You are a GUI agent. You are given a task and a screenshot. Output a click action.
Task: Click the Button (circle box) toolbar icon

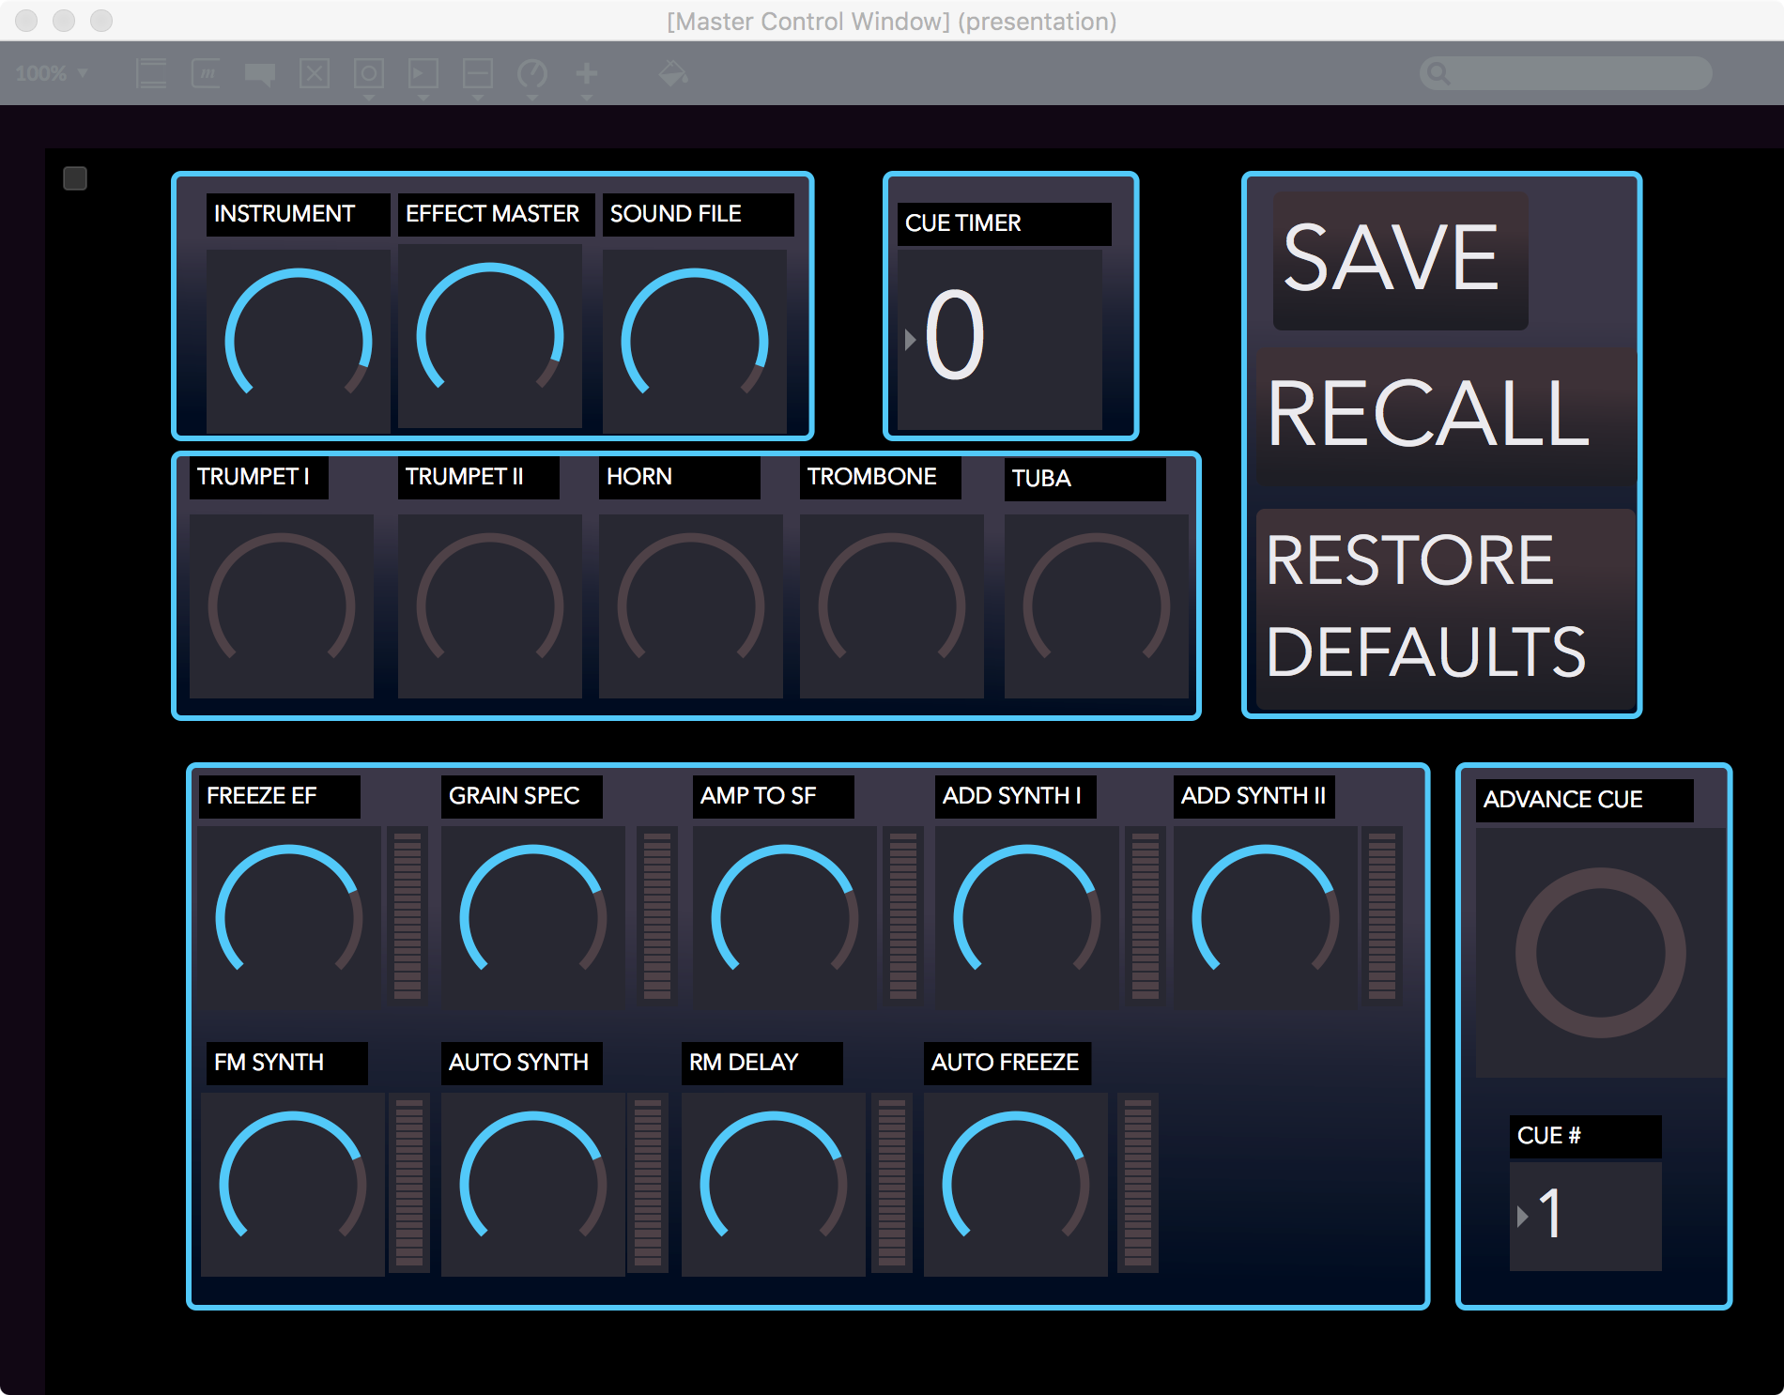tap(369, 74)
